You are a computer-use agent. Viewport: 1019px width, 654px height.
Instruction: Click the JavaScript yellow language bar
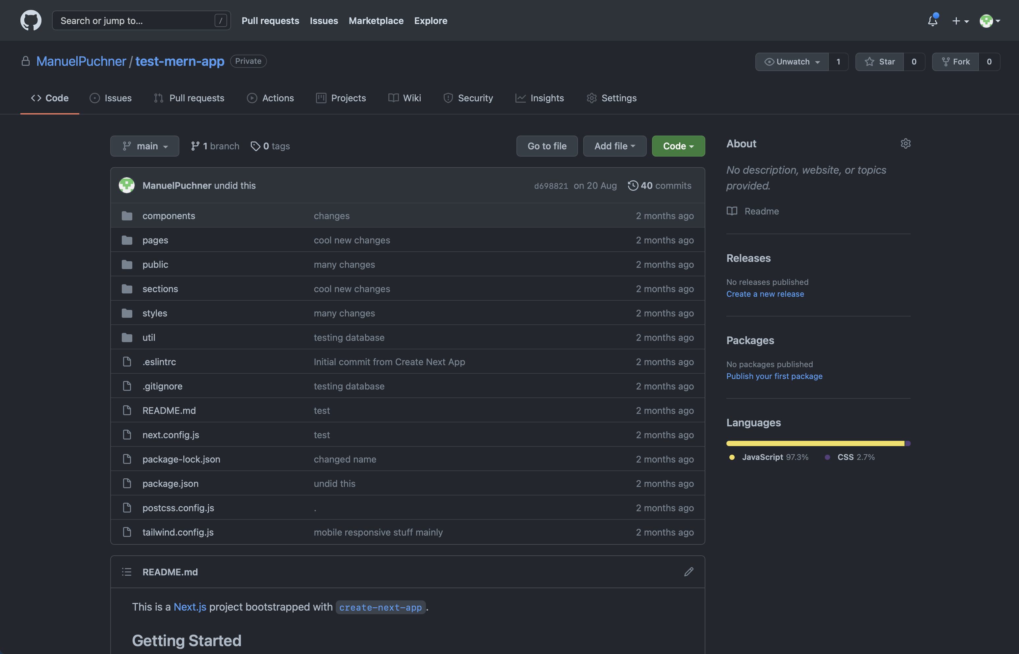point(815,443)
